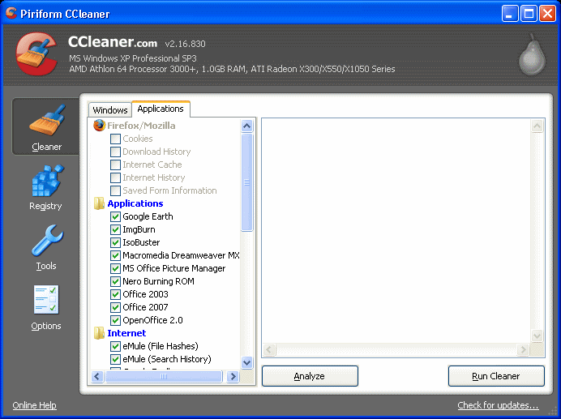Click the Piriform pear logo
561x419 pixels.
pos(533,54)
